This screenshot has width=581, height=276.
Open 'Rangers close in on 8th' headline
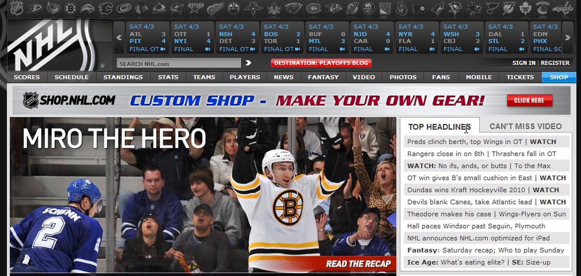(446, 154)
